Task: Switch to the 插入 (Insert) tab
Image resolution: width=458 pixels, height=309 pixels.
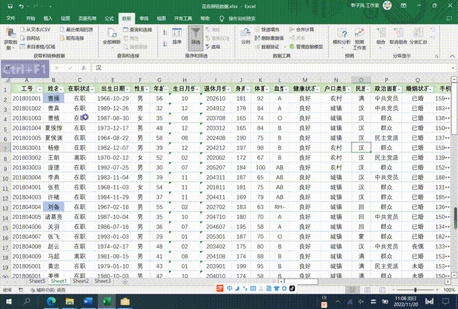Action: click(48, 18)
